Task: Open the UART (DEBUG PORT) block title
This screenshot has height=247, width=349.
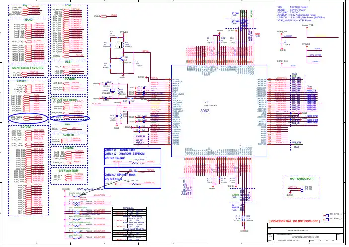Action: point(302,179)
